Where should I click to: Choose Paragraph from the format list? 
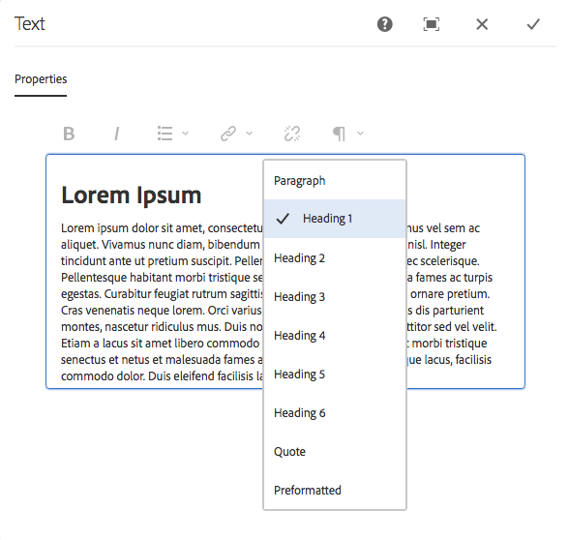point(335,180)
